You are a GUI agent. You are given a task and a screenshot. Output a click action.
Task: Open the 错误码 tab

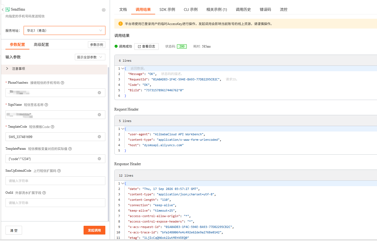(x=265, y=10)
